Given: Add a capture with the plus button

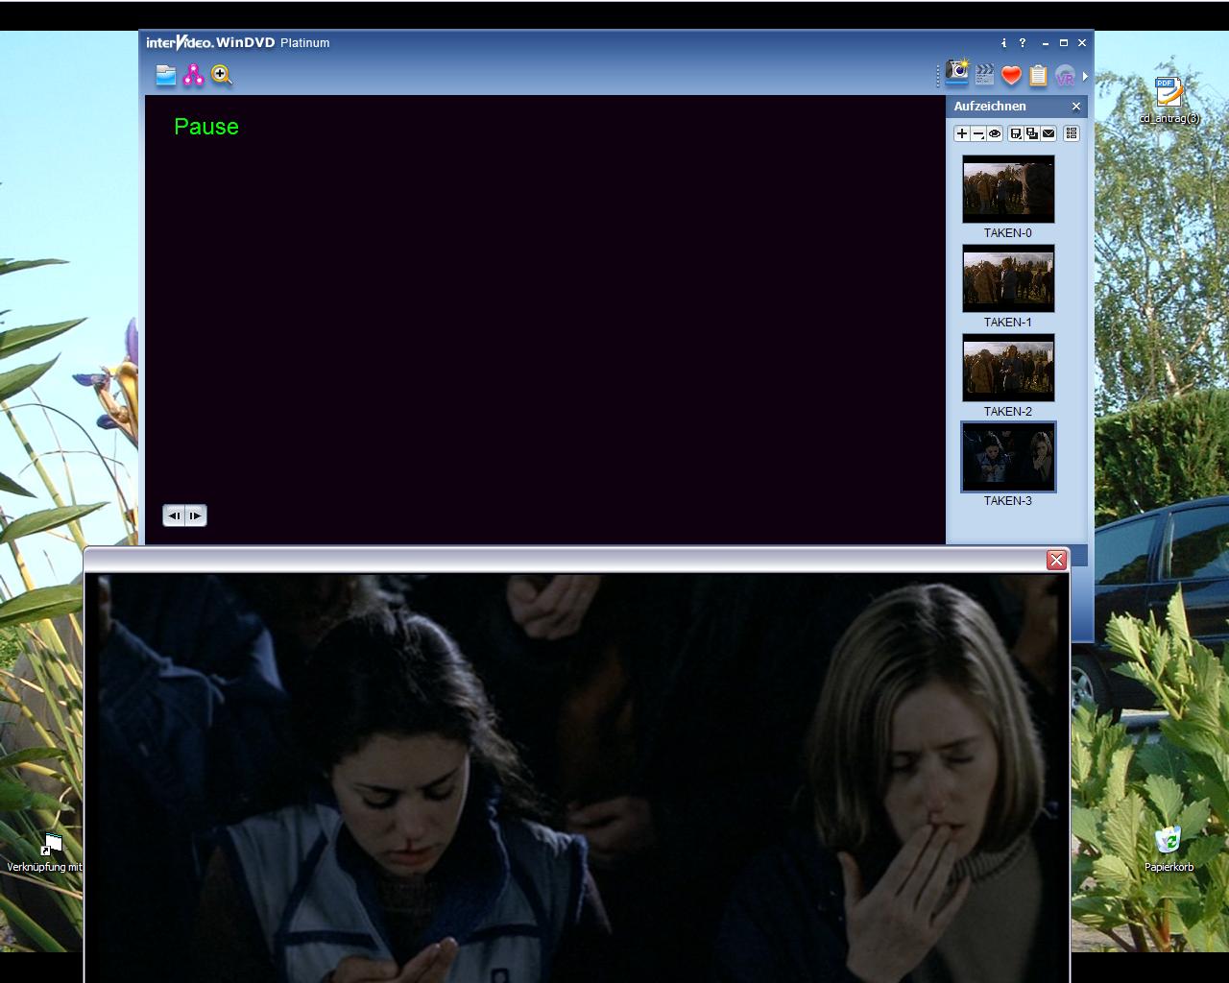Looking at the screenshot, I should pos(962,133).
